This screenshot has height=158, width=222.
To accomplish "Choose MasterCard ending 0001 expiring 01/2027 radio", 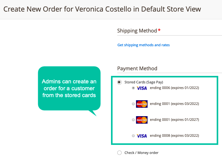I will click(x=133, y=120).
